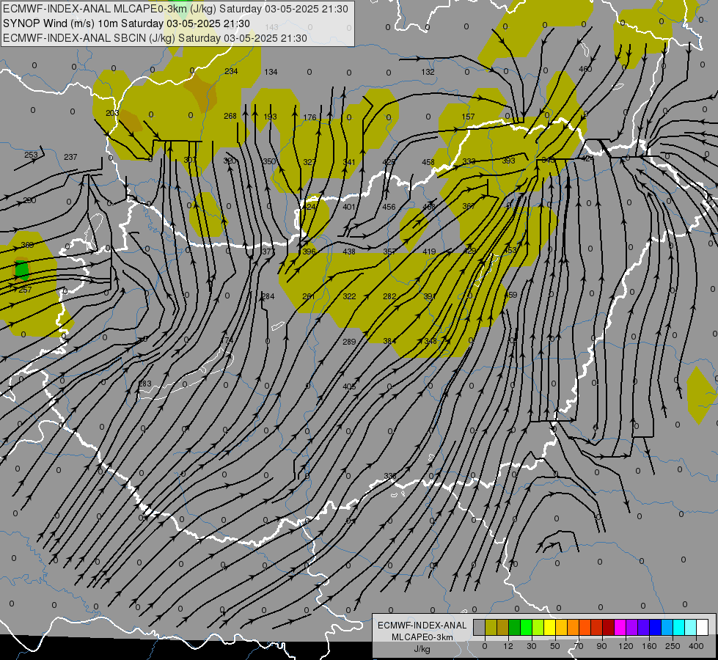This screenshot has width=718, height=660.
Task: Click the 157 value on the map
Action: point(468,117)
